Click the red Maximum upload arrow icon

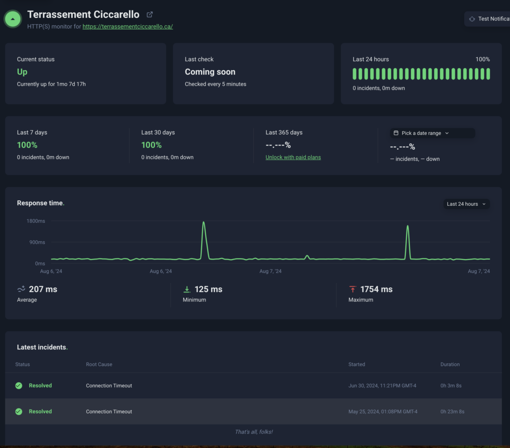pos(353,289)
